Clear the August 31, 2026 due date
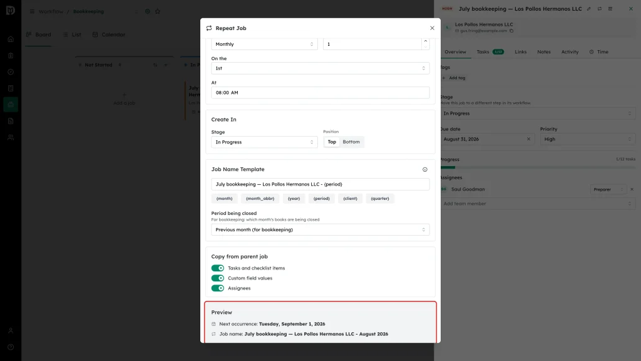The width and height of the screenshot is (641, 361). (x=528, y=139)
